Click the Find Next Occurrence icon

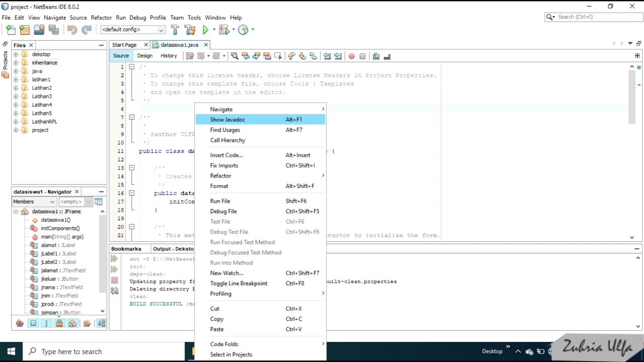click(x=256, y=56)
